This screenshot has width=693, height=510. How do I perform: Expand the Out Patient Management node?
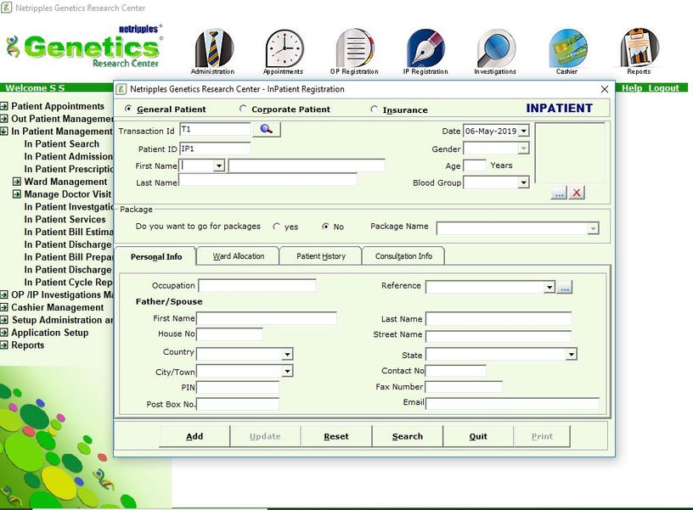(x=4, y=119)
